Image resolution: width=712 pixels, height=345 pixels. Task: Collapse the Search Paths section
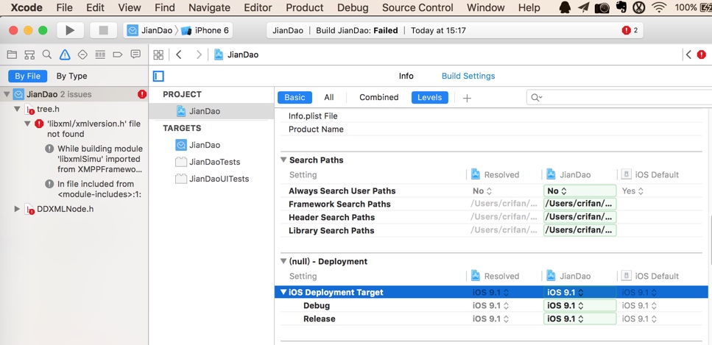coord(283,160)
